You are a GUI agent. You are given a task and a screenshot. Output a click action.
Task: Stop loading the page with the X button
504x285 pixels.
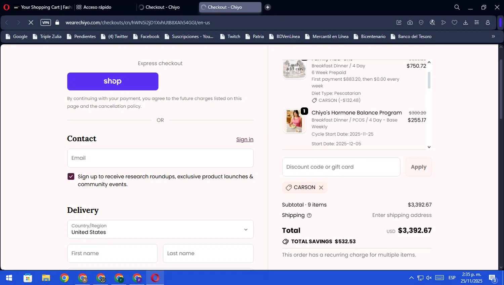pos(31,23)
